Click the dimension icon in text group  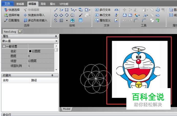click(x=116, y=10)
